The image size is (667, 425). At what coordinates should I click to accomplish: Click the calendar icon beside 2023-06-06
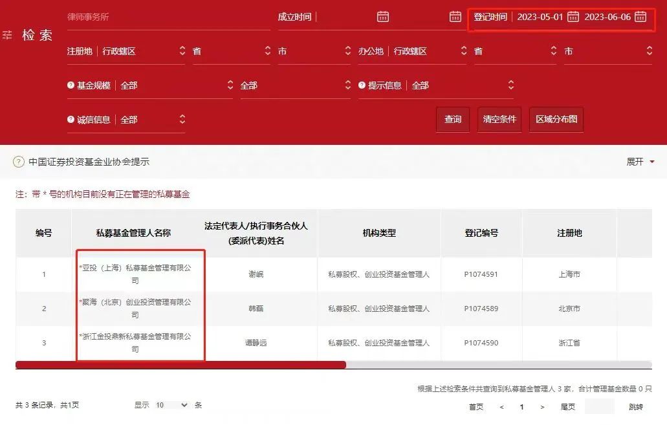(x=640, y=17)
